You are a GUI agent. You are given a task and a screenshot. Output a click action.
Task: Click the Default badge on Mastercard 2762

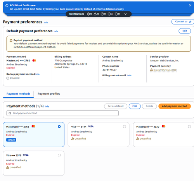11,140
